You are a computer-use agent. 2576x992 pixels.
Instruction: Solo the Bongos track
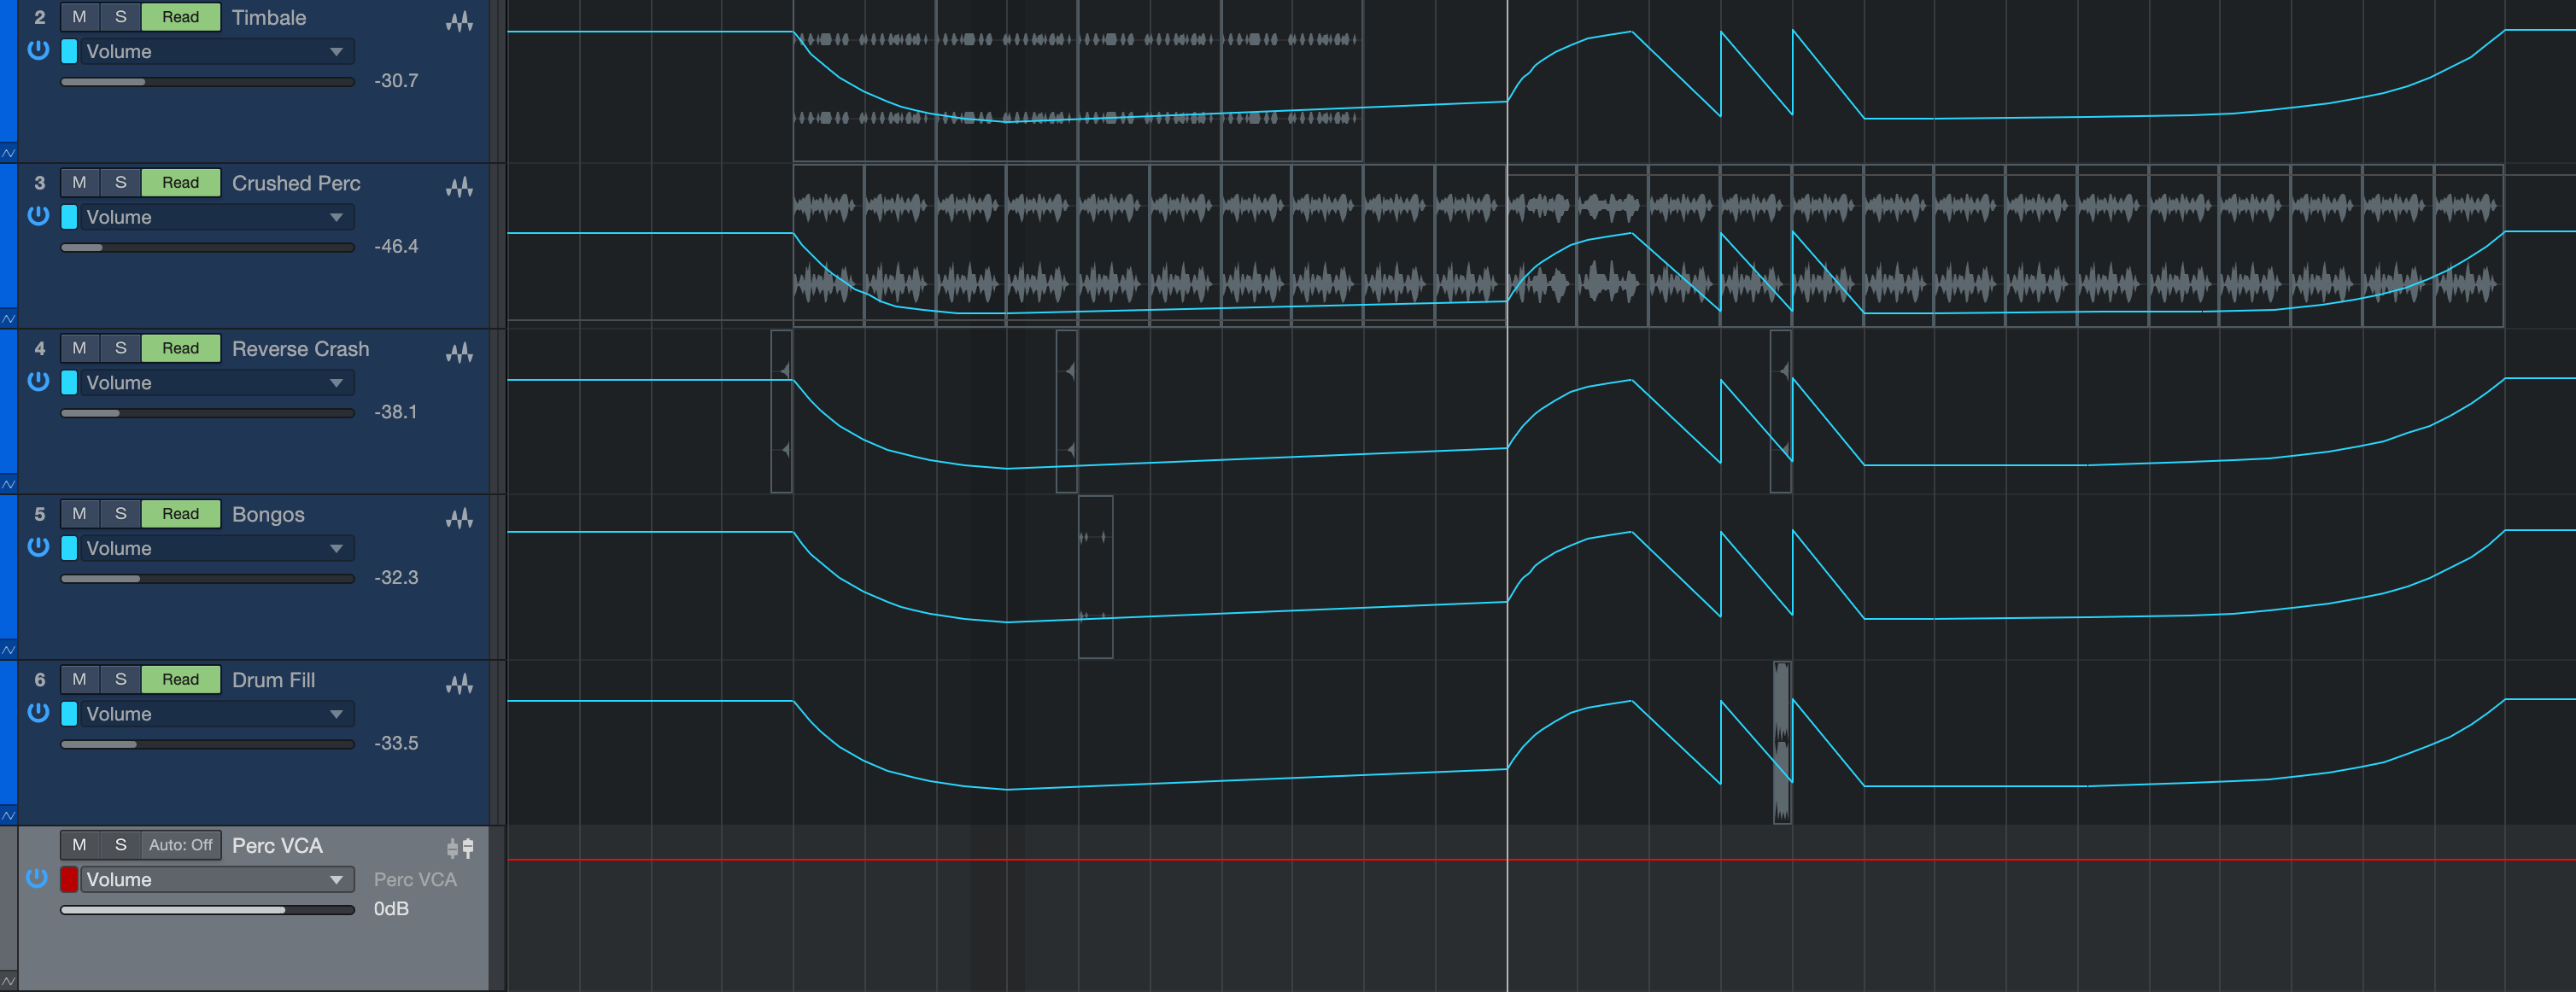point(121,513)
